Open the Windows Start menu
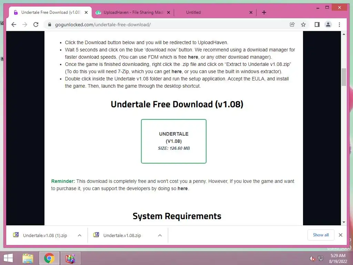Image resolution: width=353 pixels, height=265 pixels. coord(8,258)
